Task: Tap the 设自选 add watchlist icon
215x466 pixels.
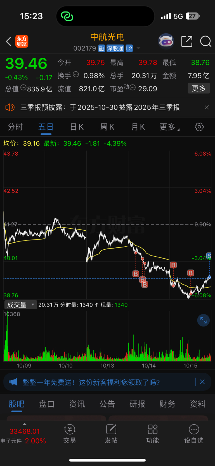Action: click(194, 434)
